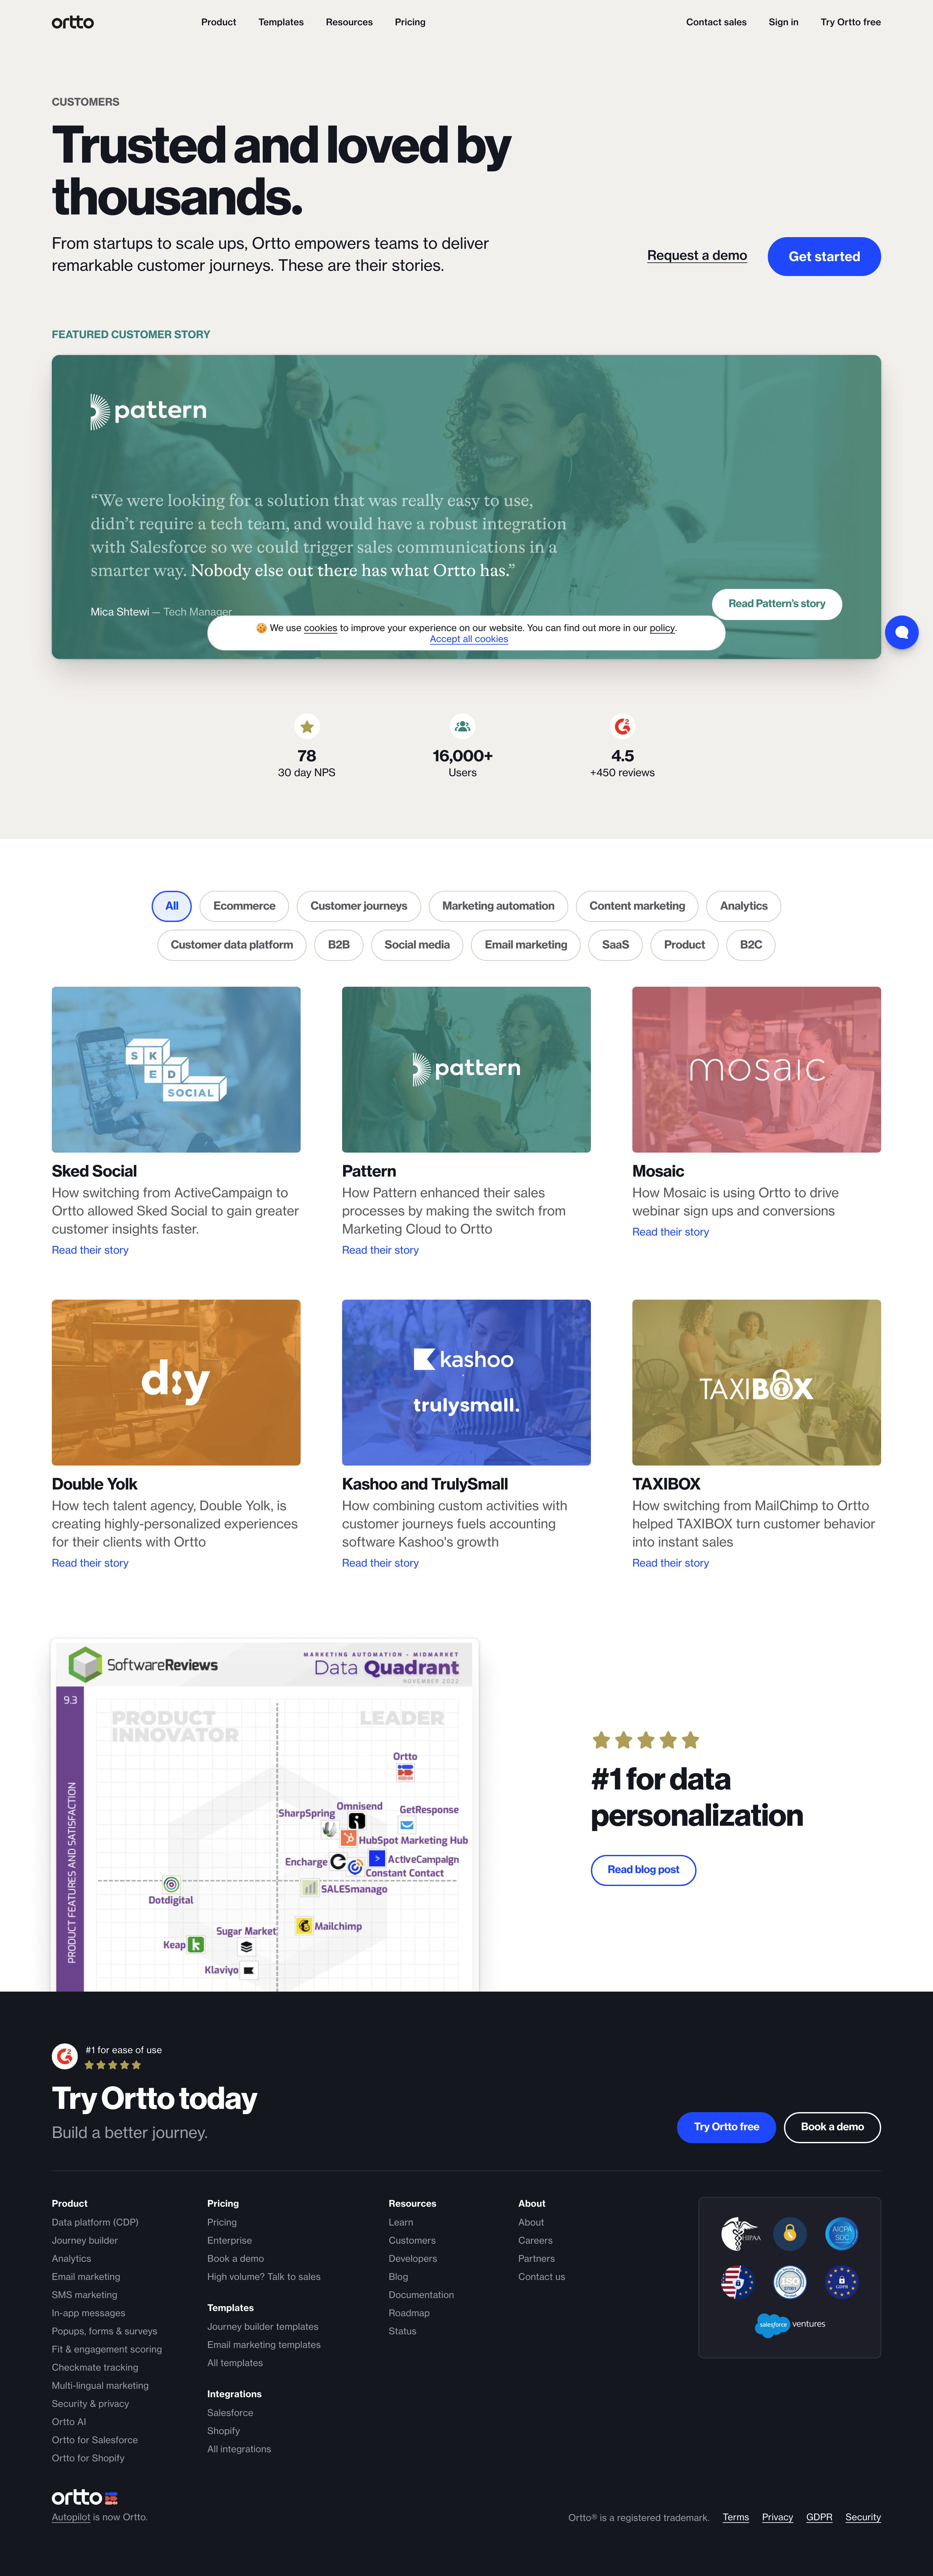Filter by Ecommerce
Viewport: 933px width, 2576px height.
point(244,906)
